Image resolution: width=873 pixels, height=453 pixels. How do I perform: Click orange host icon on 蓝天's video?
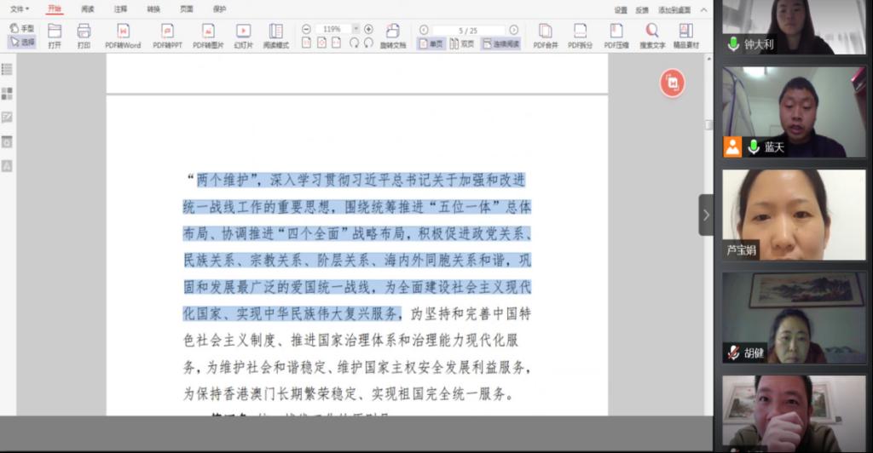(x=732, y=147)
